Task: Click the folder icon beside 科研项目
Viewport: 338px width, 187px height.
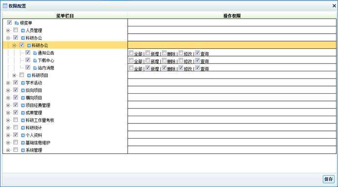Action: point(29,76)
